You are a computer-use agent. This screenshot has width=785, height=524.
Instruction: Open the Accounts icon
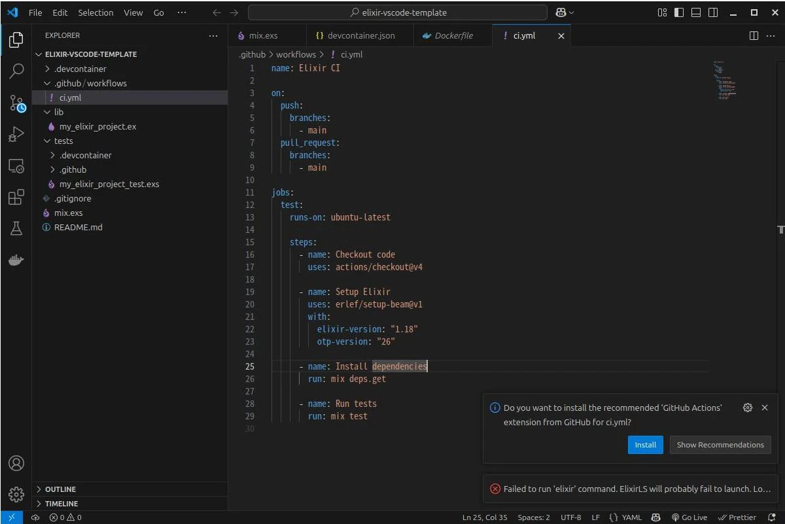tap(16, 463)
